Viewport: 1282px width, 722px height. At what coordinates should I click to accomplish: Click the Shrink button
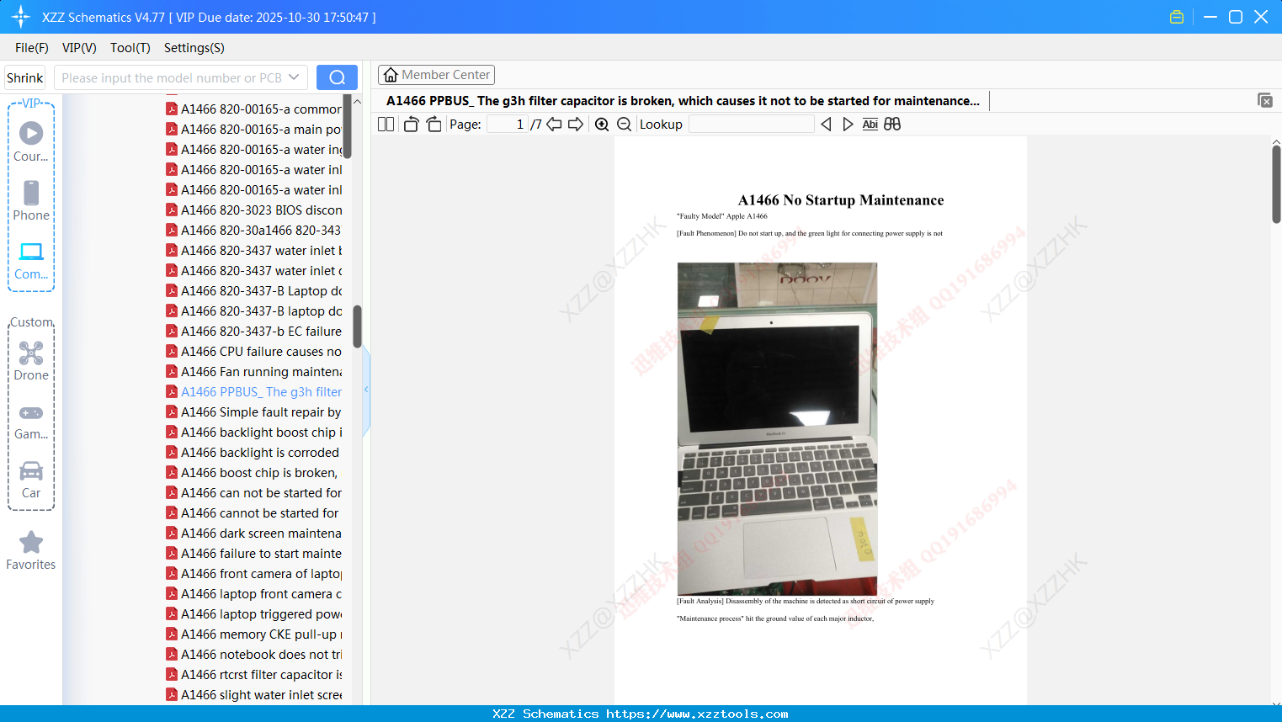25,77
